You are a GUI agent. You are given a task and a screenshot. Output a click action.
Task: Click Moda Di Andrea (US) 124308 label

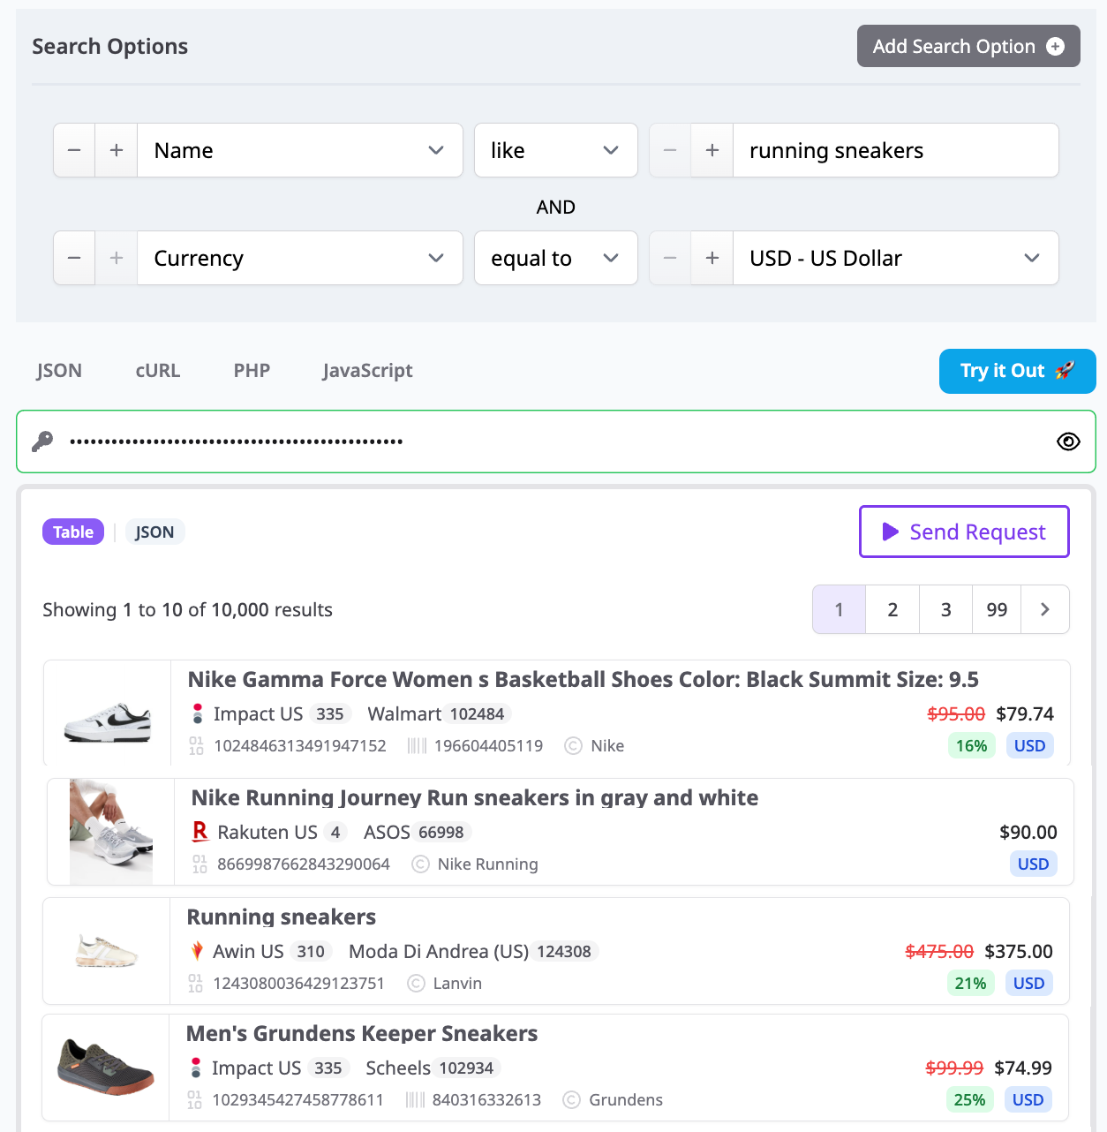473,951
